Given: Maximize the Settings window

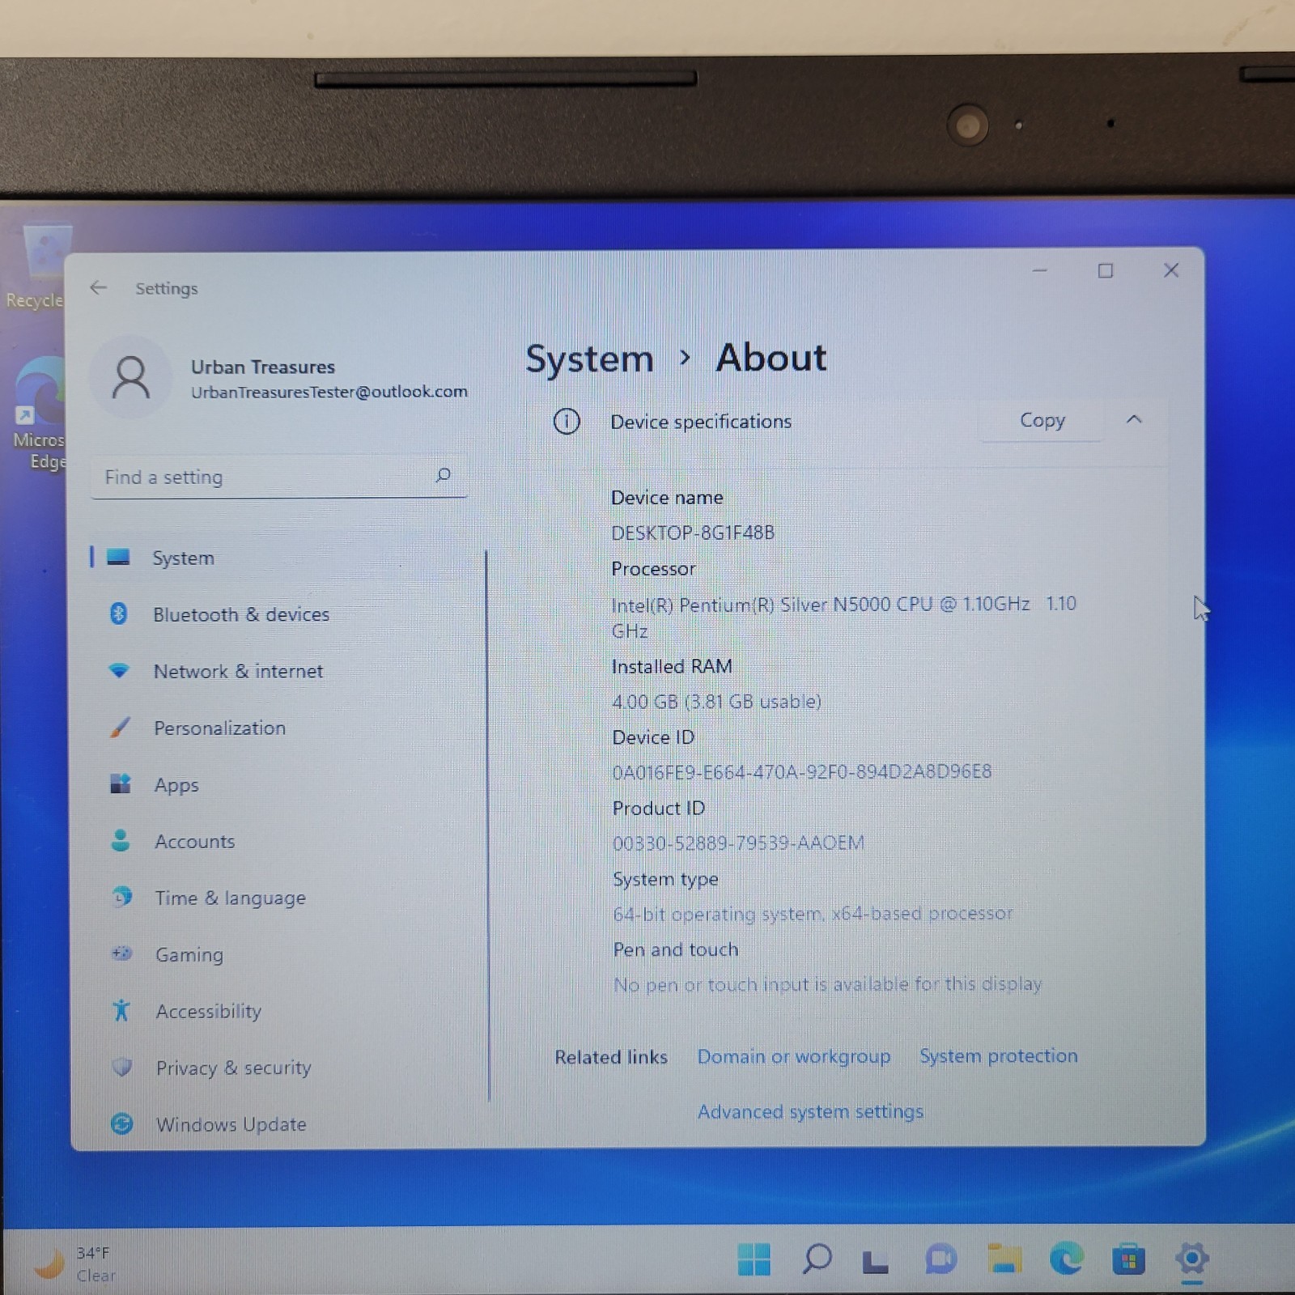Looking at the screenshot, I should click(x=1106, y=270).
